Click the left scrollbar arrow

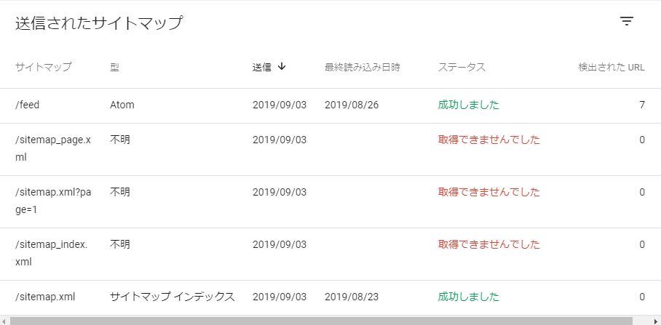point(4,321)
